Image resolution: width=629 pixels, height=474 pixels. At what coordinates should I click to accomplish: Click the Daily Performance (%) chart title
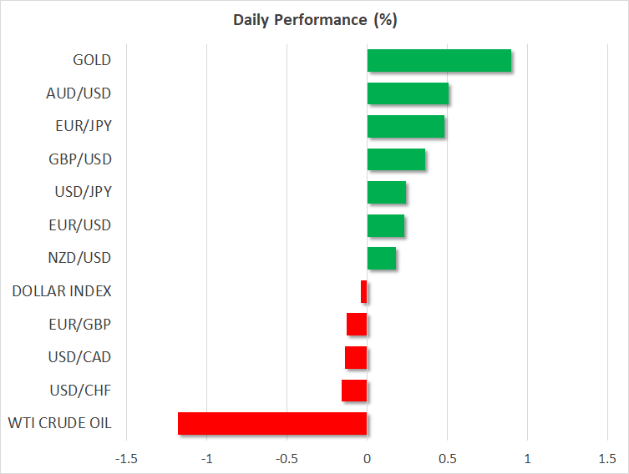[314, 20]
